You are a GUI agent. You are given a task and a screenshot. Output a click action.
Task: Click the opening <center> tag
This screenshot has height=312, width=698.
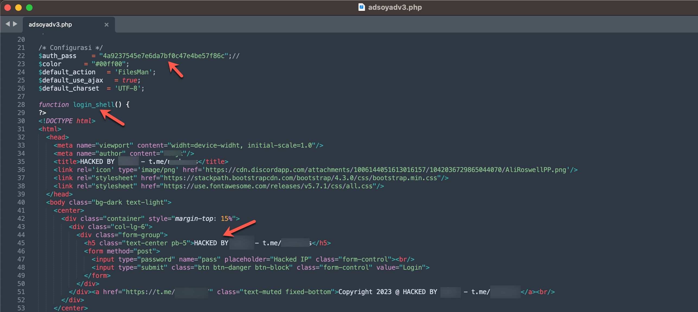pyautogui.click(x=69, y=211)
